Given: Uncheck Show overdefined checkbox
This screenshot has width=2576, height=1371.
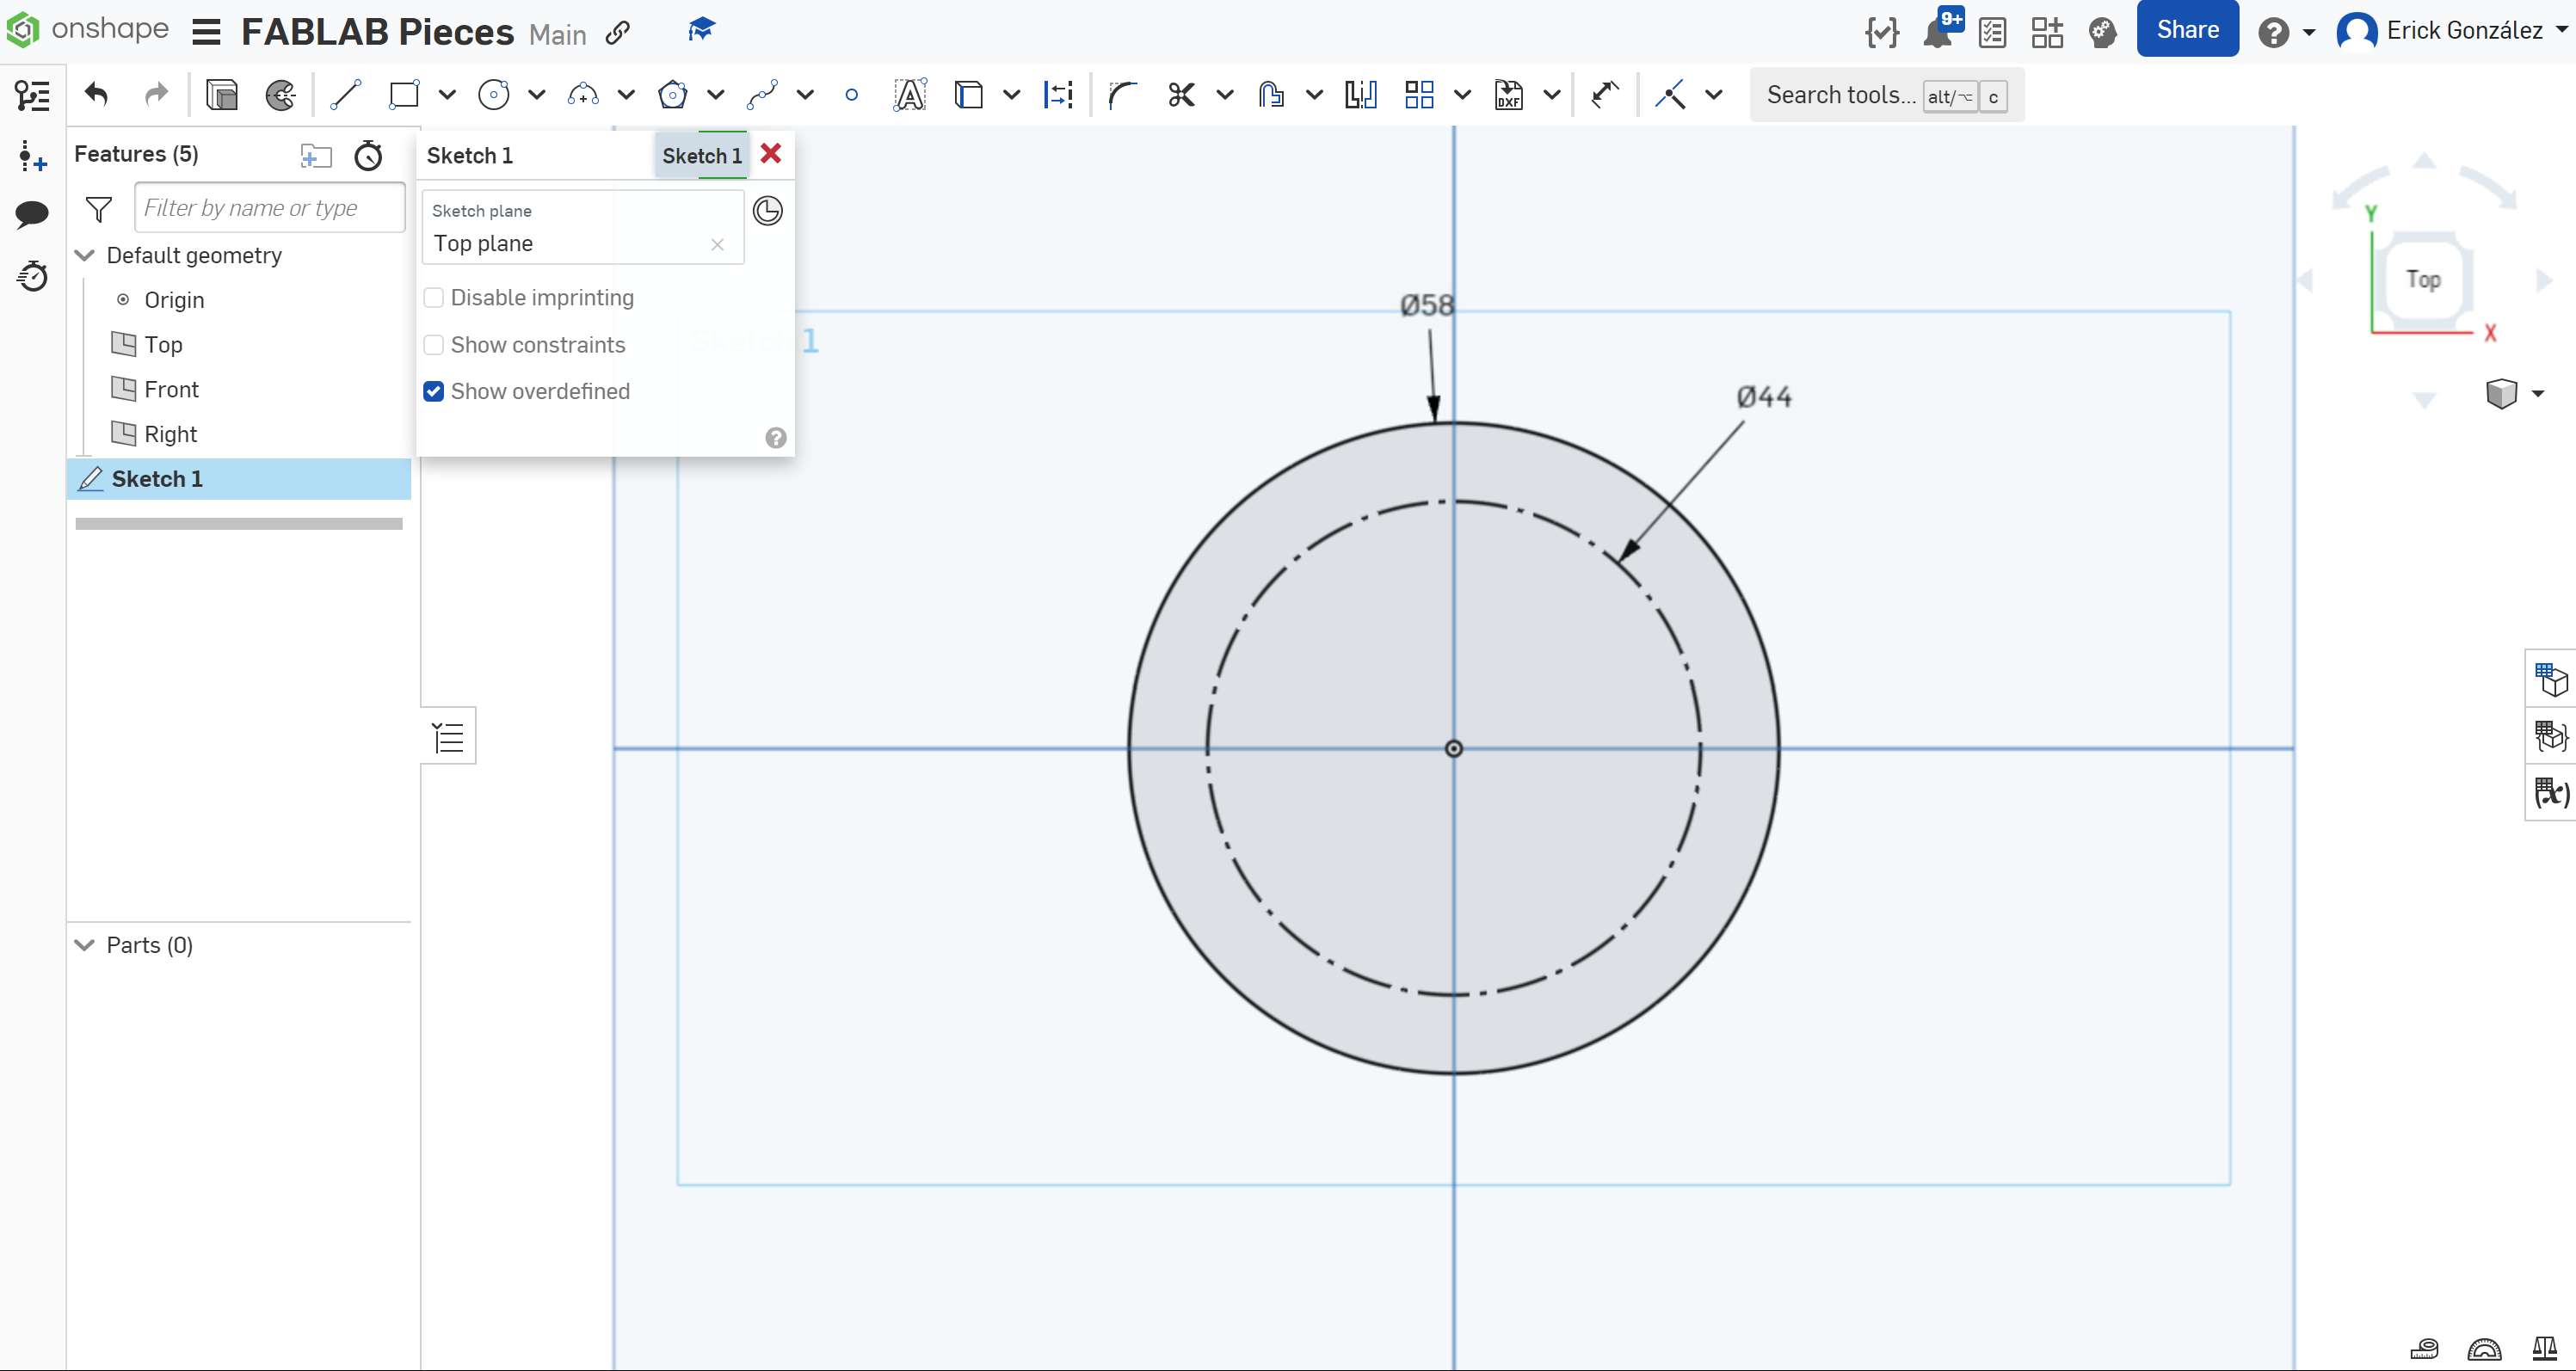Looking at the screenshot, I should (434, 391).
